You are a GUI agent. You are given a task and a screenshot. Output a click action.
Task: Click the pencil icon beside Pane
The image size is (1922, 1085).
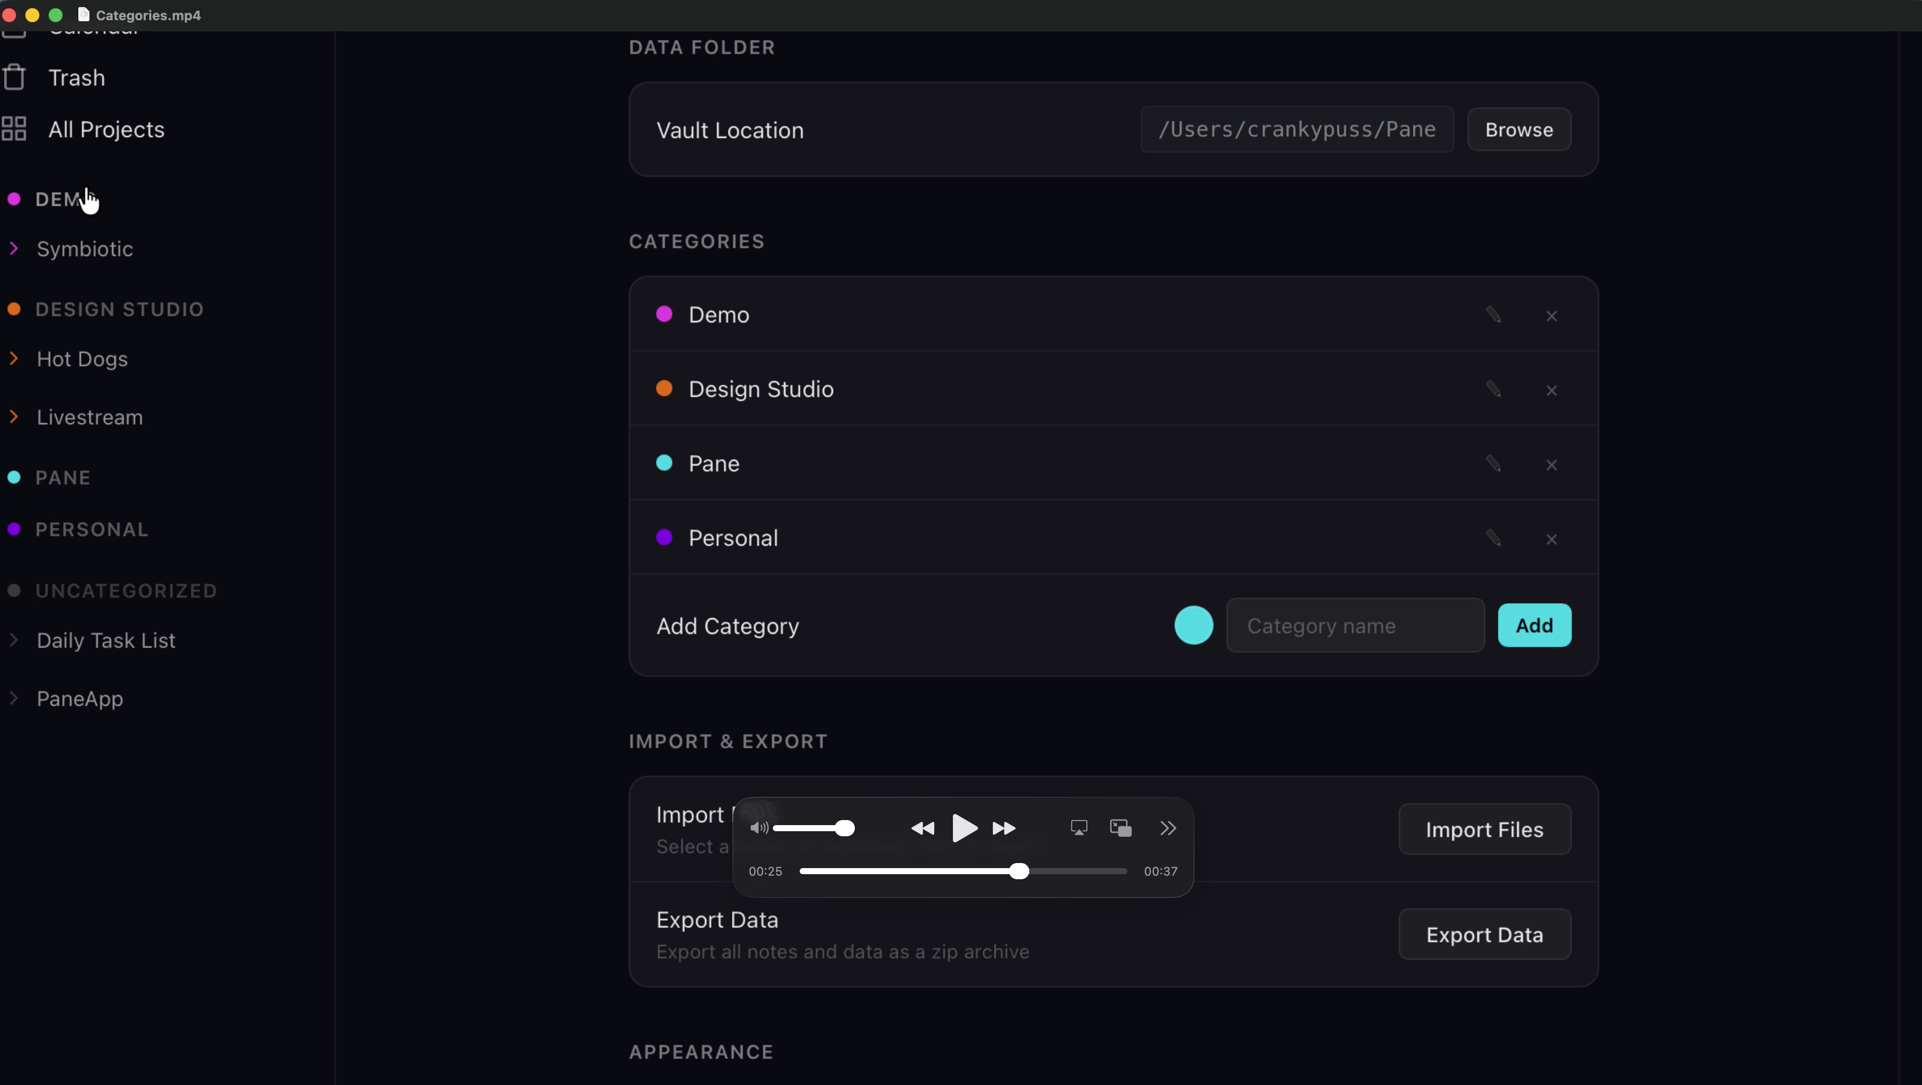[x=1493, y=464]
